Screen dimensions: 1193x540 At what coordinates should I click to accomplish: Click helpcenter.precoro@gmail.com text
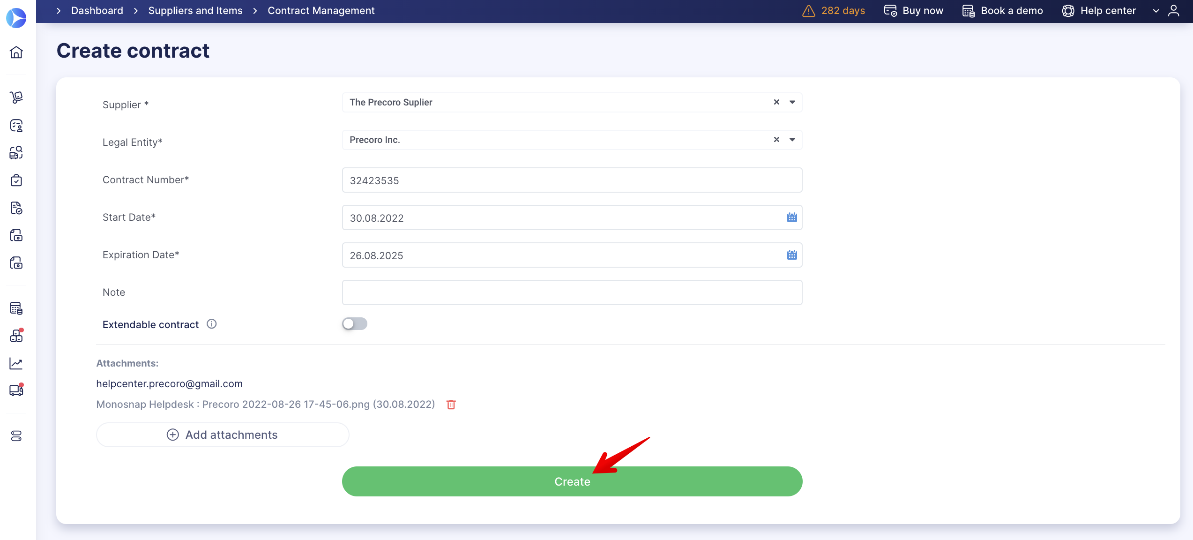click(169, 383)
